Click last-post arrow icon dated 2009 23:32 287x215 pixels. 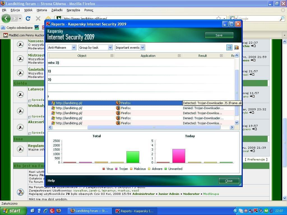coord(252,113)
